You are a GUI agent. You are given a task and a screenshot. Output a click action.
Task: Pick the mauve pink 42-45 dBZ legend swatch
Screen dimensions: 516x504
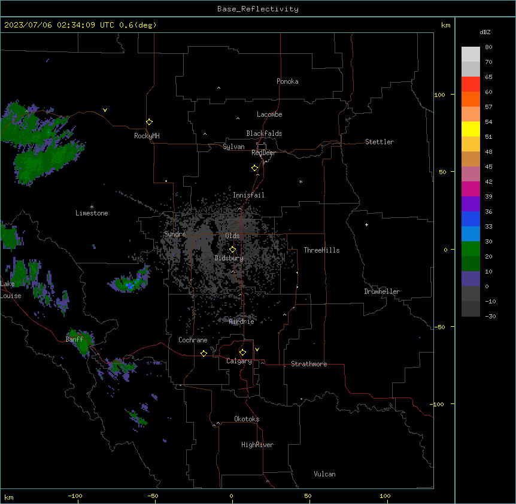pyautogui.click(x=471, y=174)
